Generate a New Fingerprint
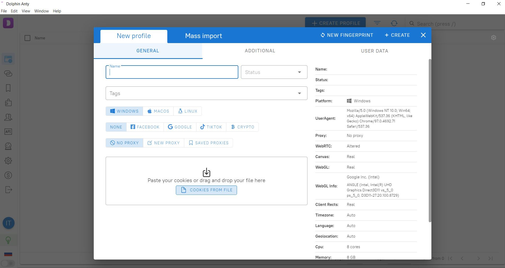Screen dimensions: 505x268 pos(347,35)
